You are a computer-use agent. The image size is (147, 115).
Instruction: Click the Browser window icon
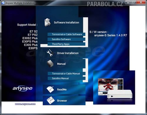pos(51,100)
